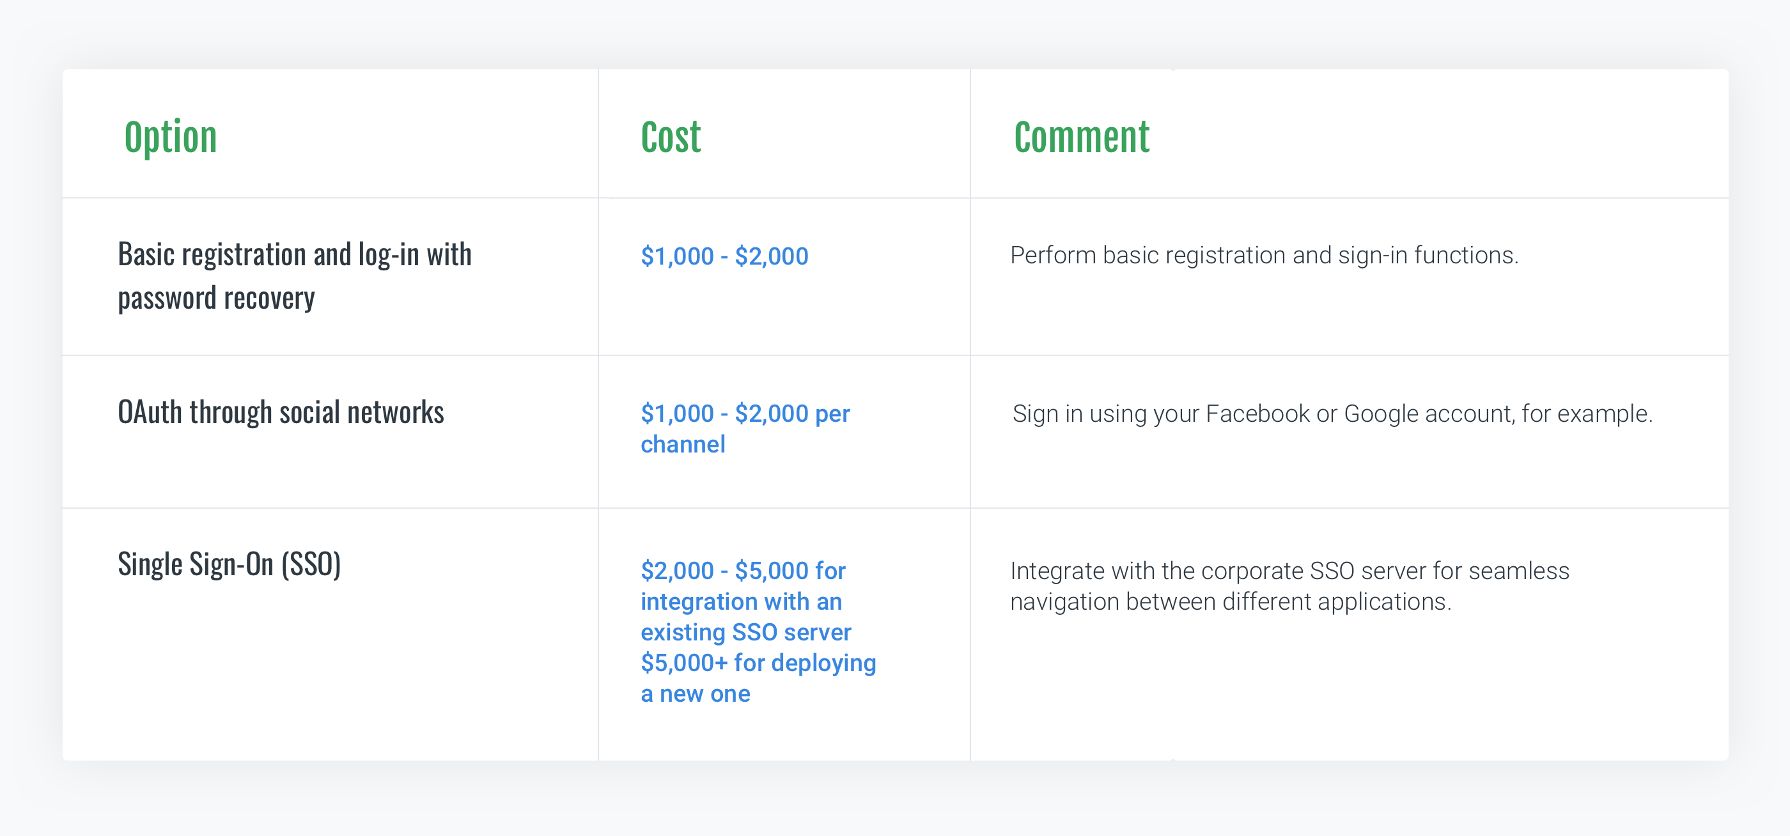Click the Cost column header
The height and width of the screenshot is (836, 1790).
pyautogui.click(x=671, y=137)
